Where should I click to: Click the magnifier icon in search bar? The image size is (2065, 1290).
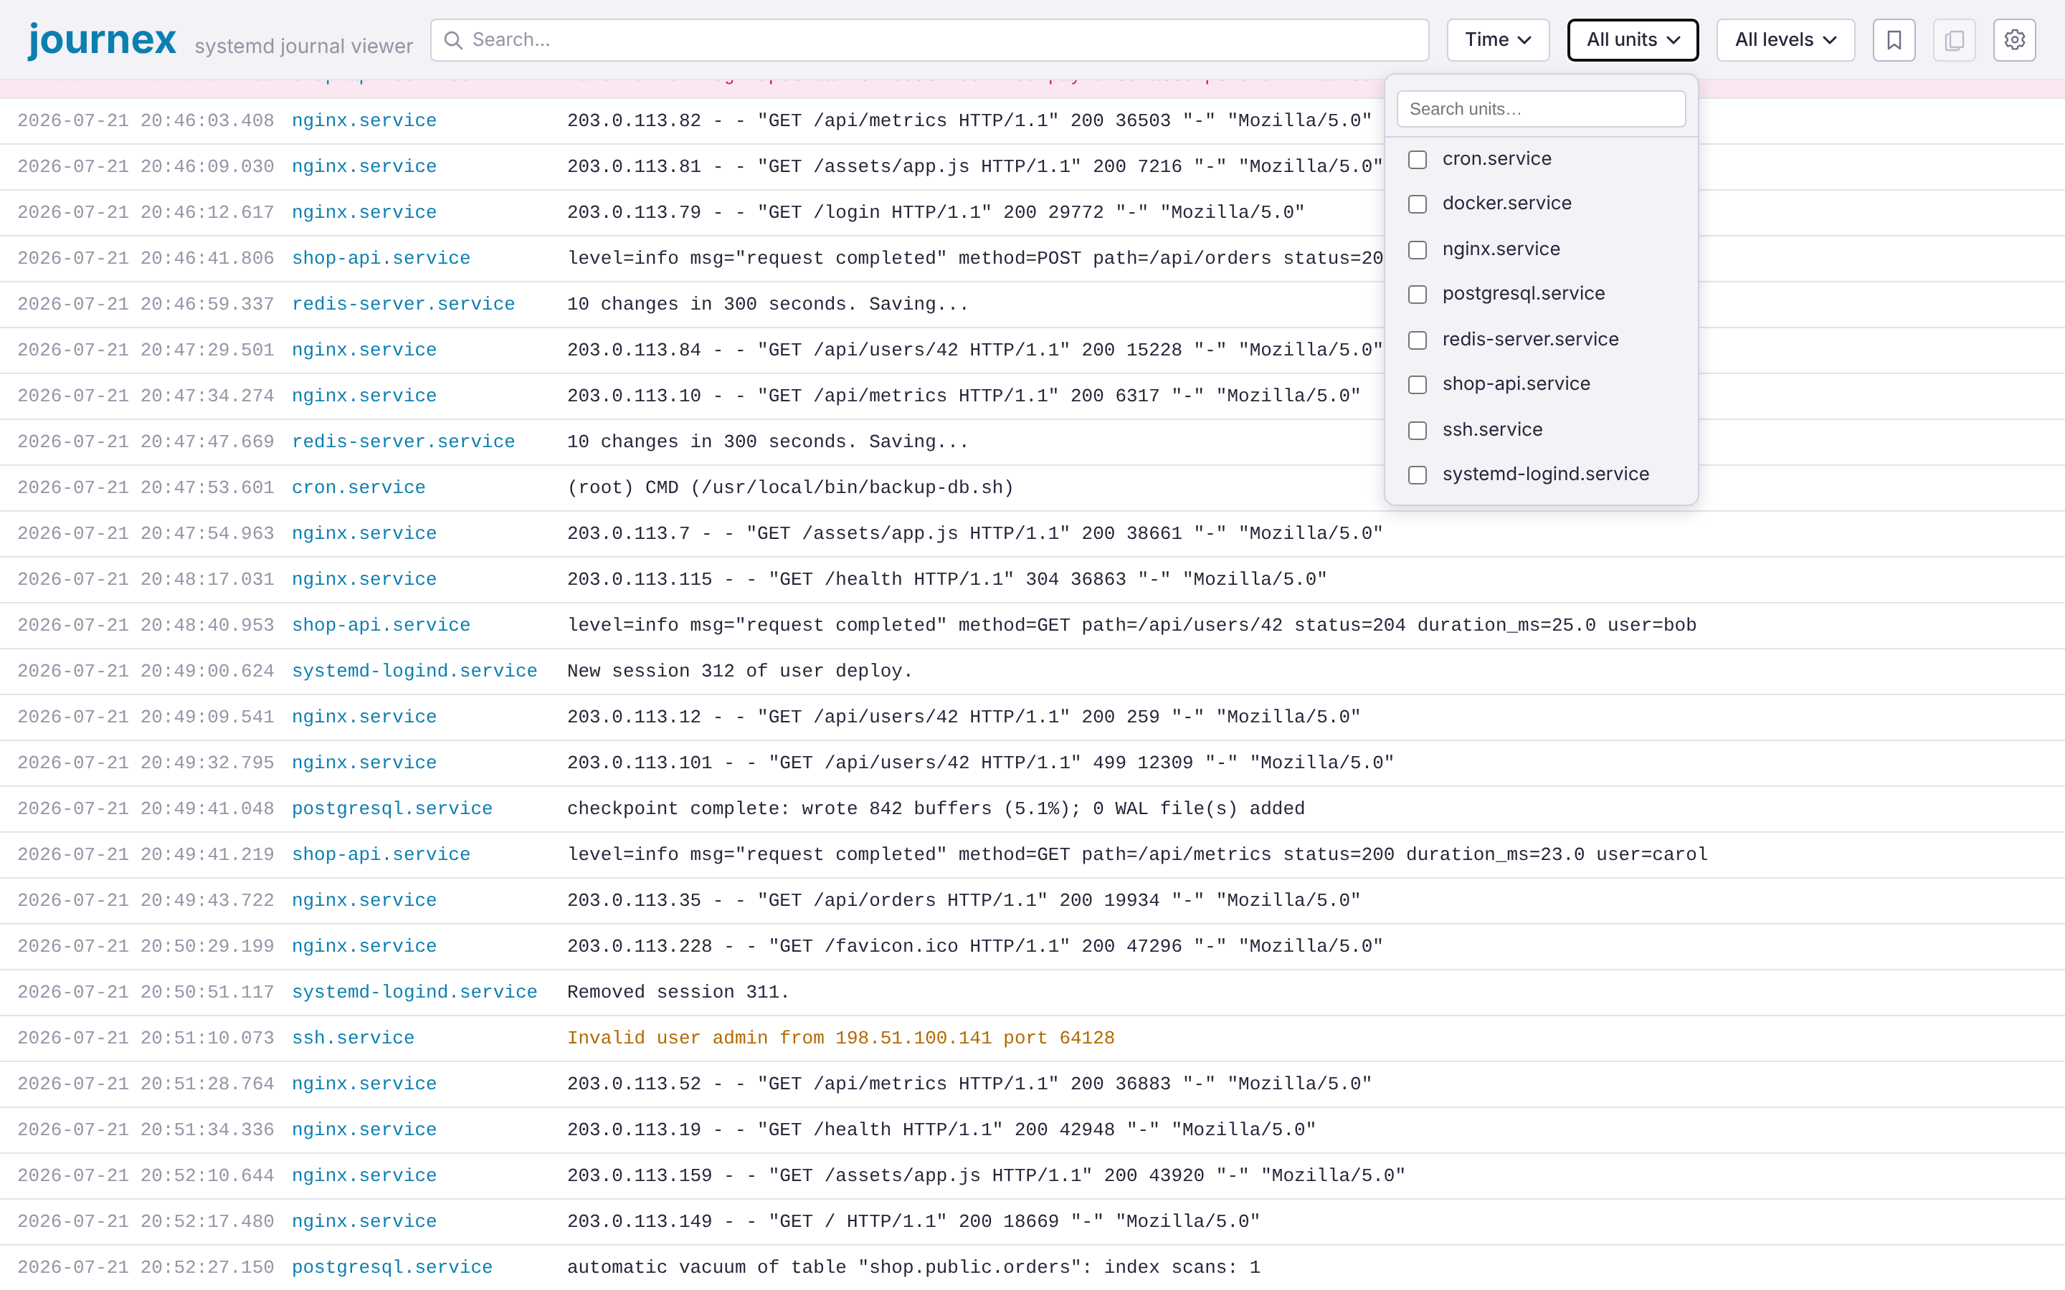pos(453,40)
